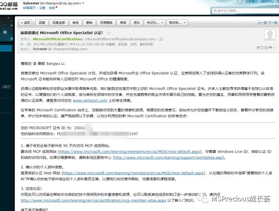Click the 拒收 reject button
The width and height of the screenshot is (279, 211).
(136, 23)
